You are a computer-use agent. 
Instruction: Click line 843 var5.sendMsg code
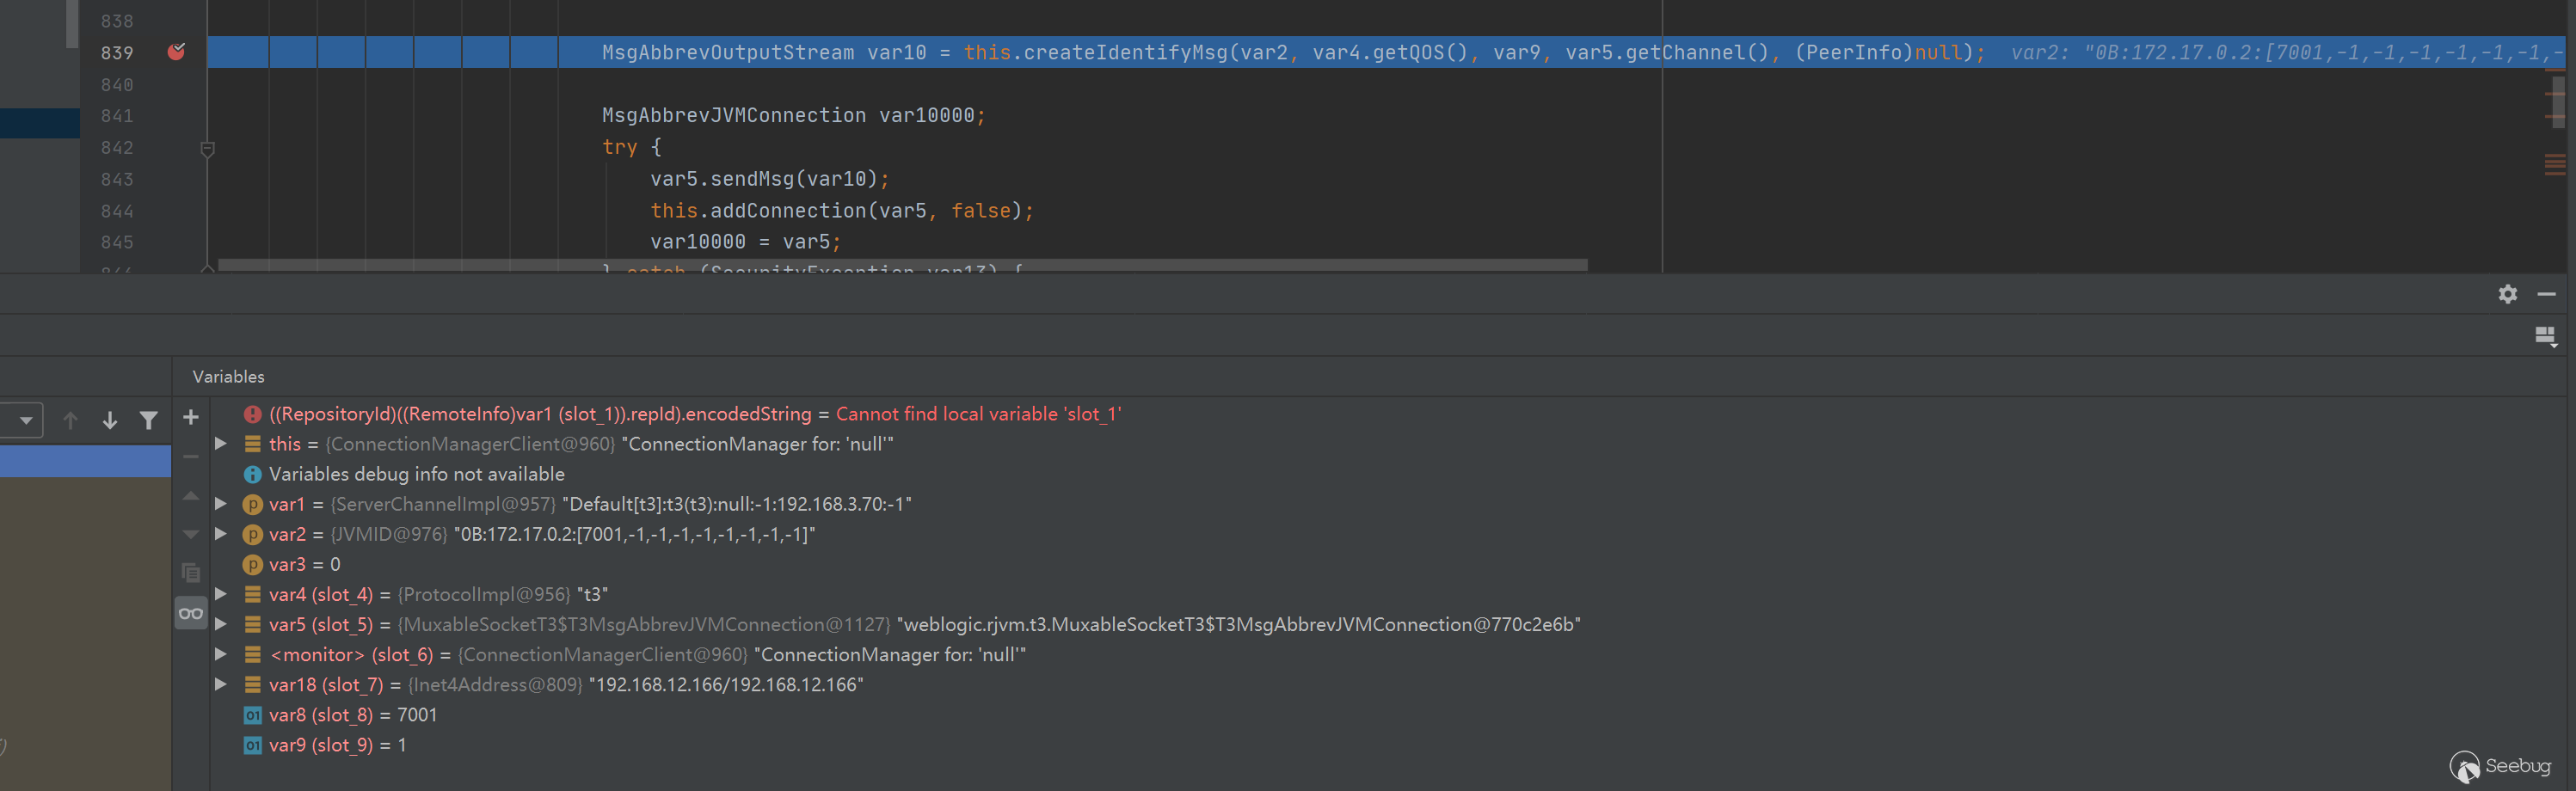tap(768, 179)
